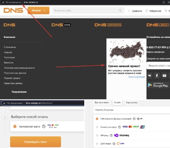Open the УЗНАТЬ БОЛЬШЕ link

(137, 77)
